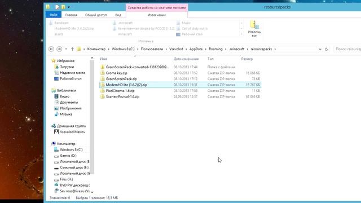This screenshot has width=361, height=203.
Task: Open the Видео library
Action: coord(64,96)
